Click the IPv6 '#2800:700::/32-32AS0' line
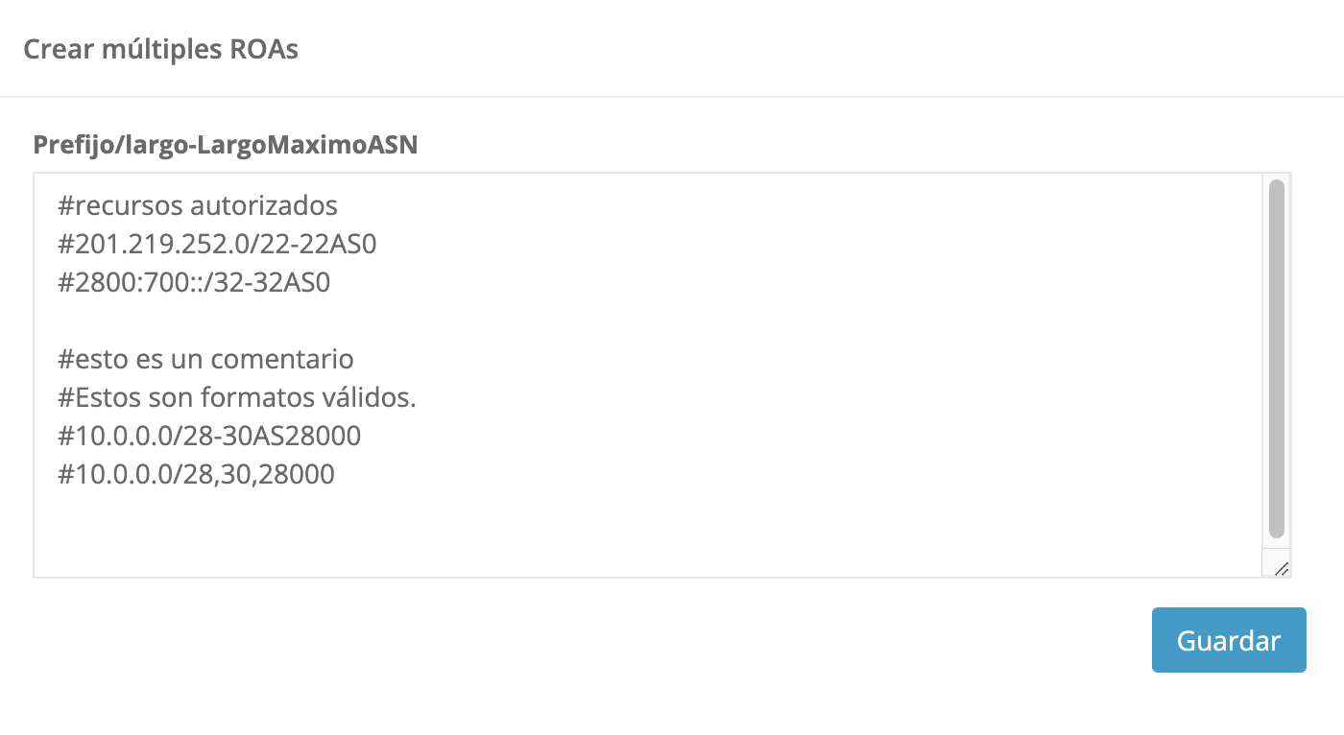This screenshot has height=735, width=1344. click(194, 282)
